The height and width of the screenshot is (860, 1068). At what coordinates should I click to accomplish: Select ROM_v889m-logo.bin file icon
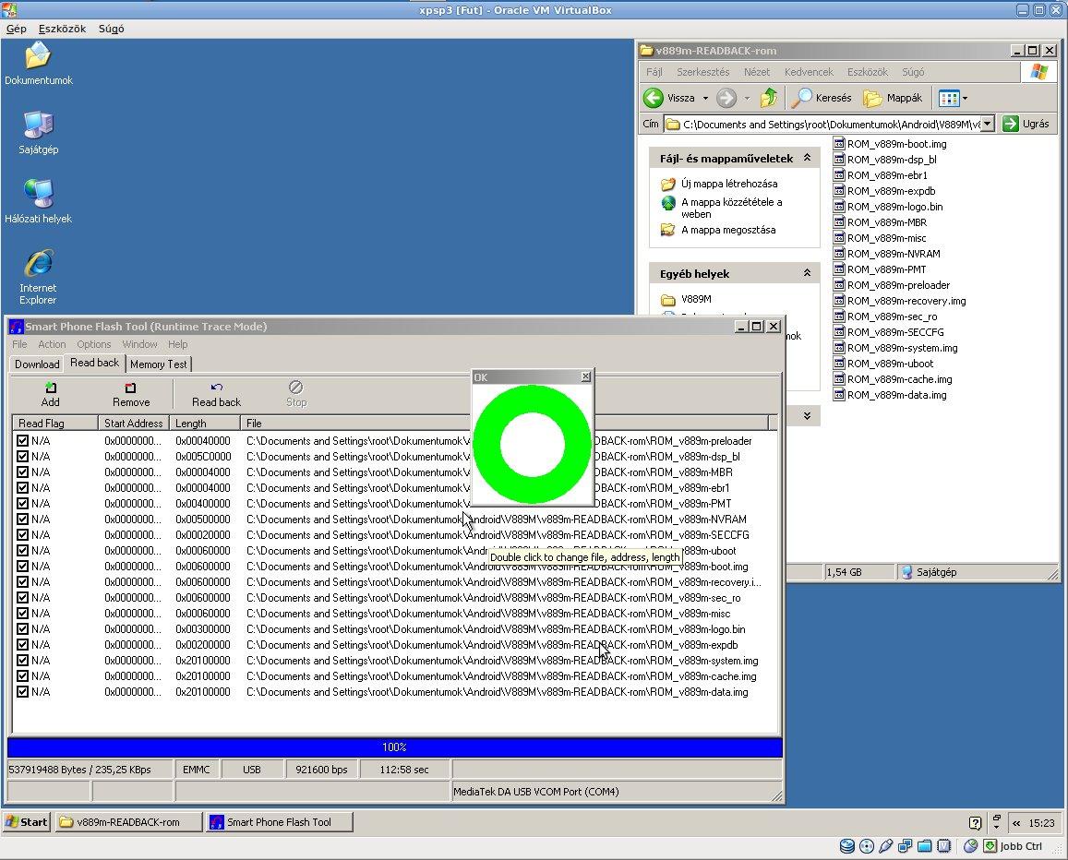(839, 207)
